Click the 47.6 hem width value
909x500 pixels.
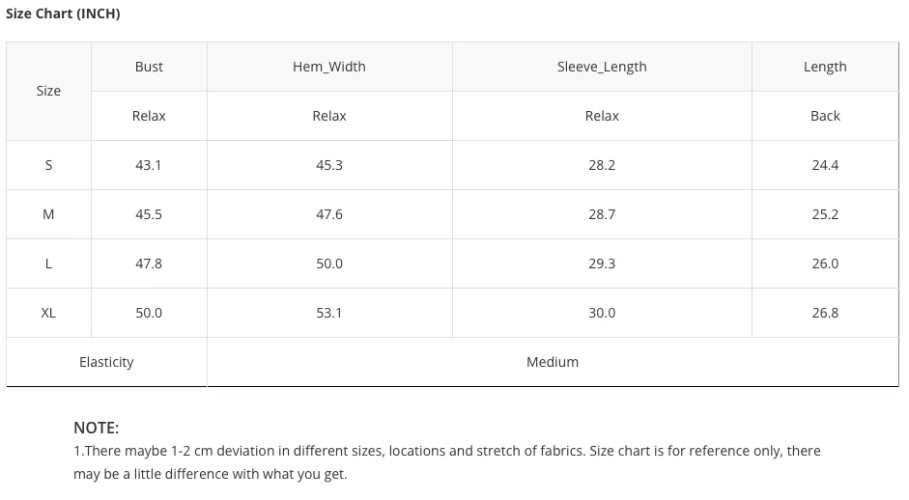tap(329, 214)
